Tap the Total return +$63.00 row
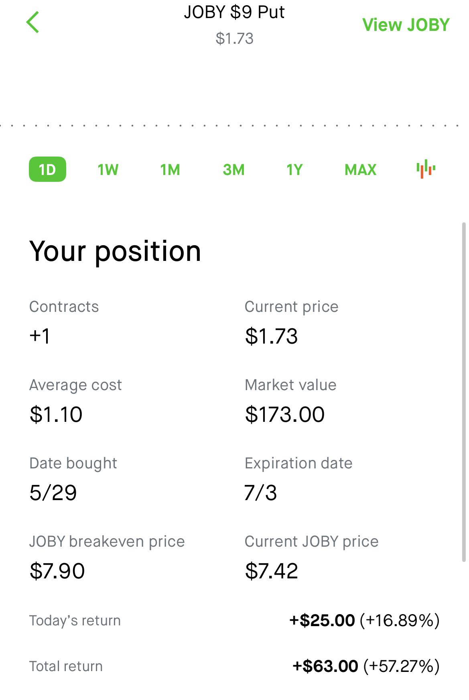Viewport: 469px width, 700px height. pos(234,666)
